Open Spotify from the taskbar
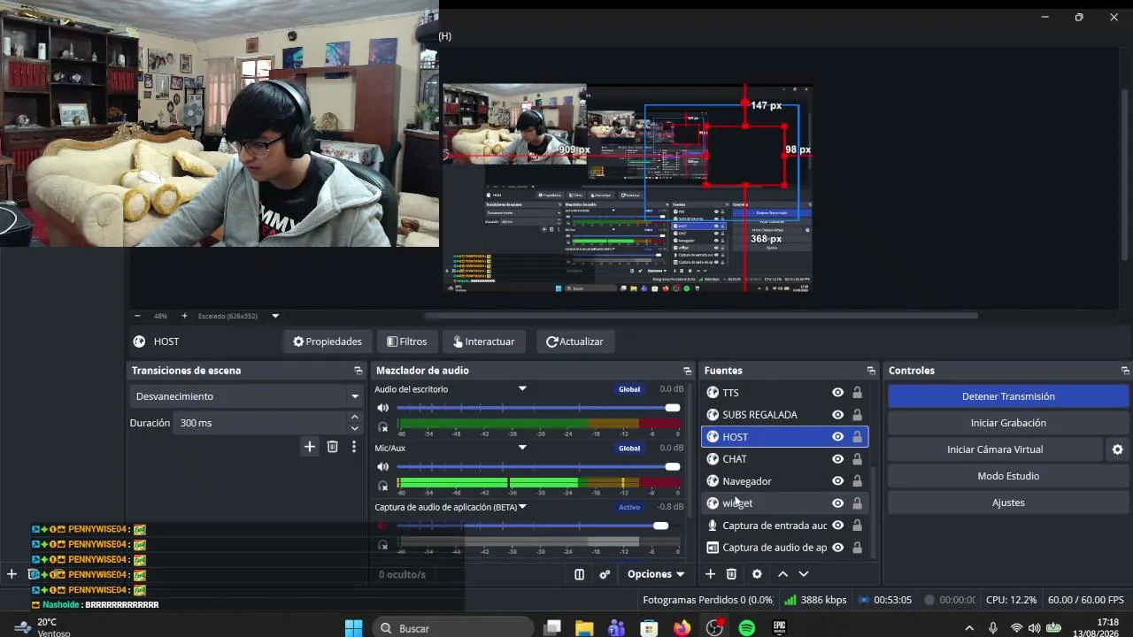 [x=747, y=628]
